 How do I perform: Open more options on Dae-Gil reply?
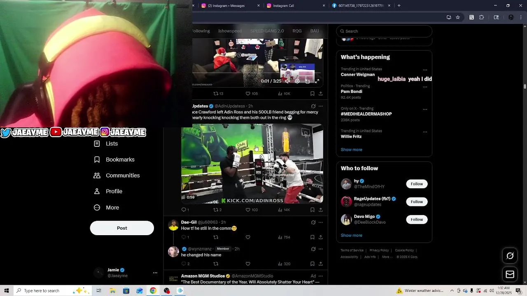click(x=321, y=222)
